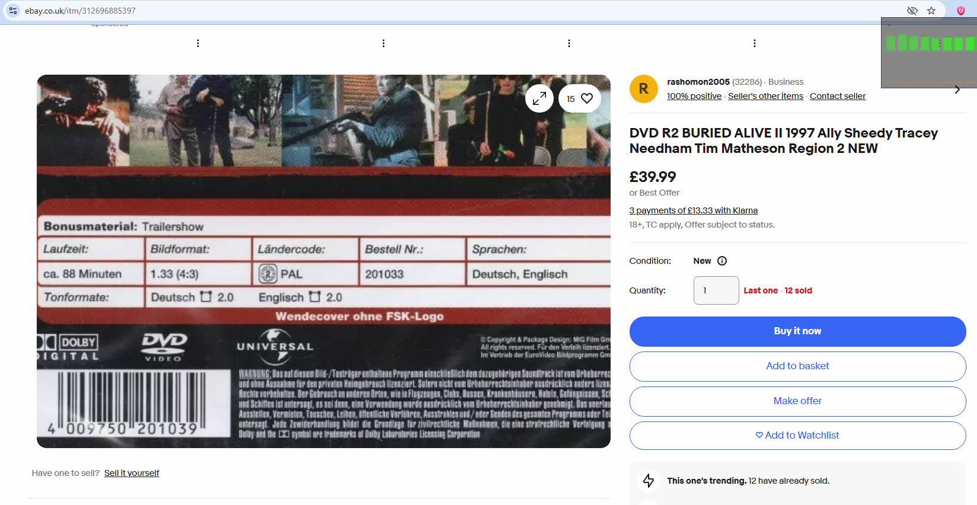Screen dimensions: 977x505
Task: Open rashomon2005 seller profile
Action: (x=698, y=82)
